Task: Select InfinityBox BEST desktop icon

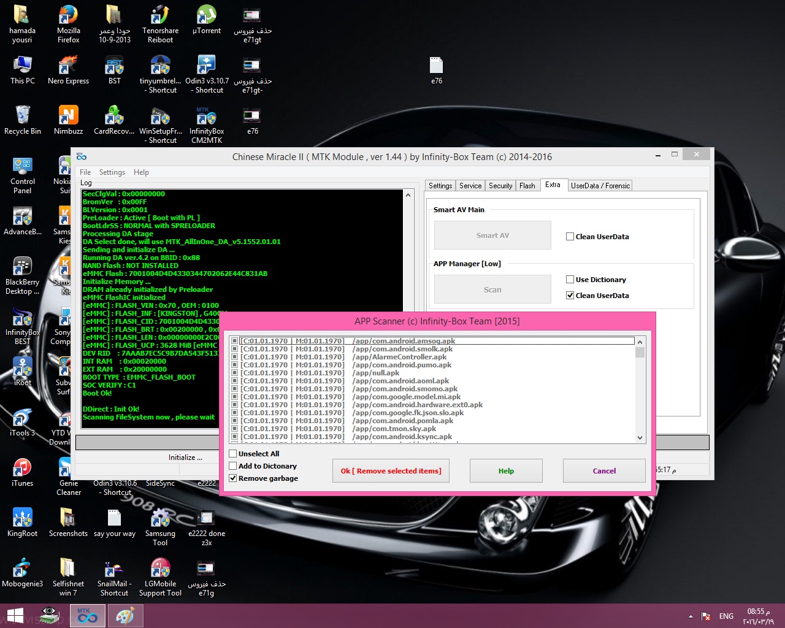Action: (x=22, y=326)
